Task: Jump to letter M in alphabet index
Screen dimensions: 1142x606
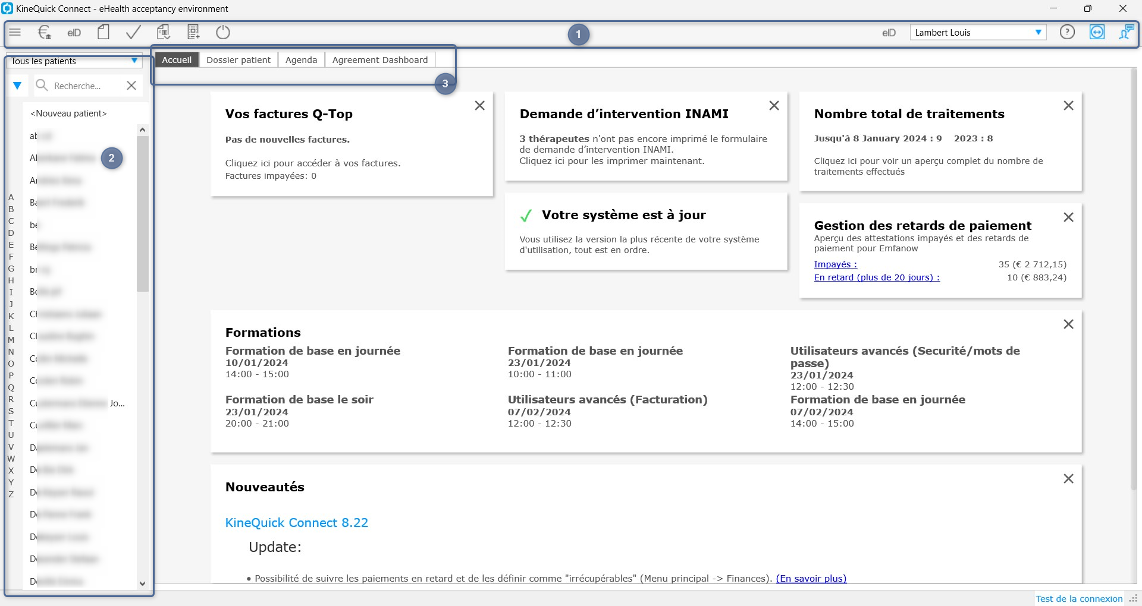Action: 11,340
